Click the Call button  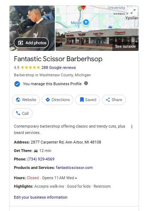(22, 113)
